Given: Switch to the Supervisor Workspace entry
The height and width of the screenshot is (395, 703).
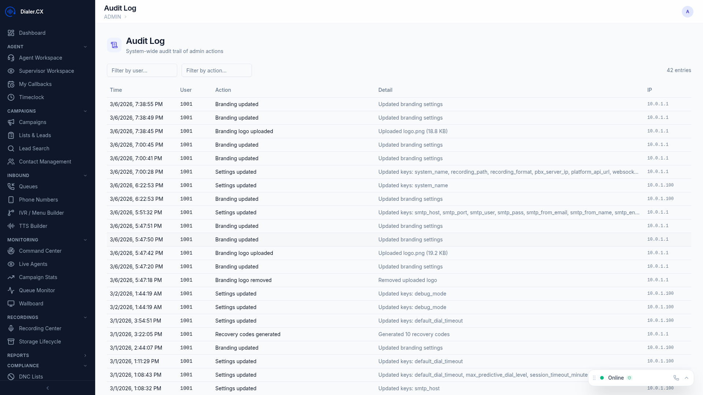Looking at the screenshot, I should click(47, 71).
